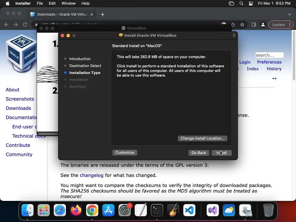Click the webpage vertical scrollbar
This screenshot has width=296, height=222.
coord(294,56)
